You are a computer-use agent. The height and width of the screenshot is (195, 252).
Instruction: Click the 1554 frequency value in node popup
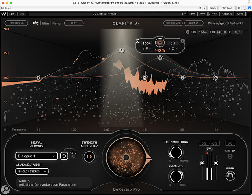(x=147, y=43)
